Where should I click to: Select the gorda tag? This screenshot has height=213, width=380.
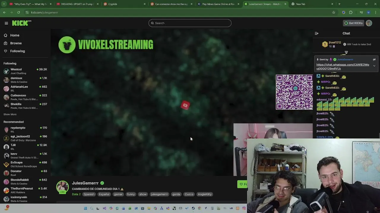pyautogui.click(x=176, y=194)
